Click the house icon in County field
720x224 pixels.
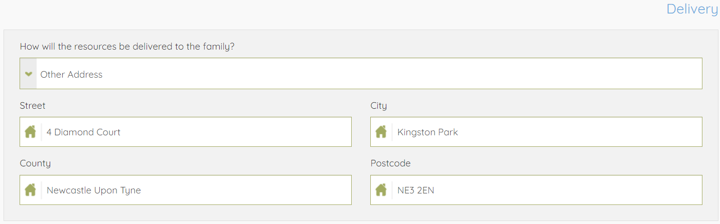[x=31, y=190]
